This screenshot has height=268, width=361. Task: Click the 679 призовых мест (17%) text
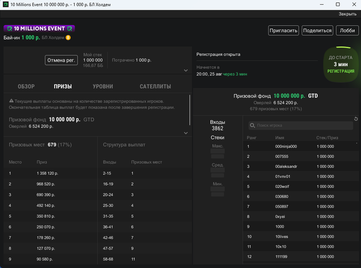pyautogui.click(x=276, y=109)
